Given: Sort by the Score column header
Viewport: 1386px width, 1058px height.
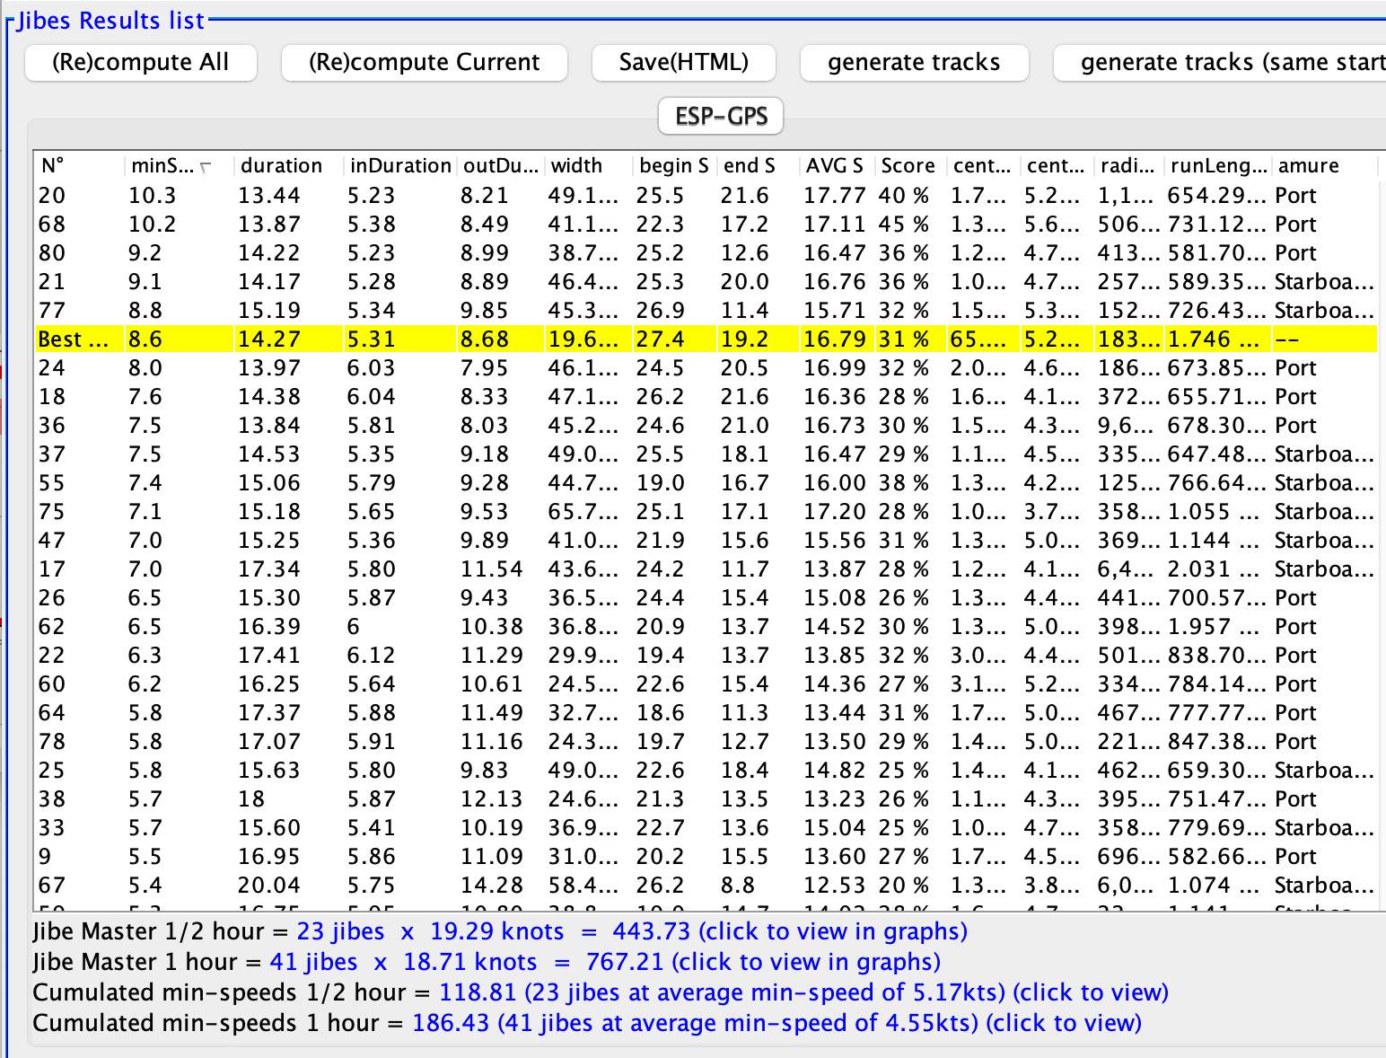Looking at the screenshot, I should (908, 166).
